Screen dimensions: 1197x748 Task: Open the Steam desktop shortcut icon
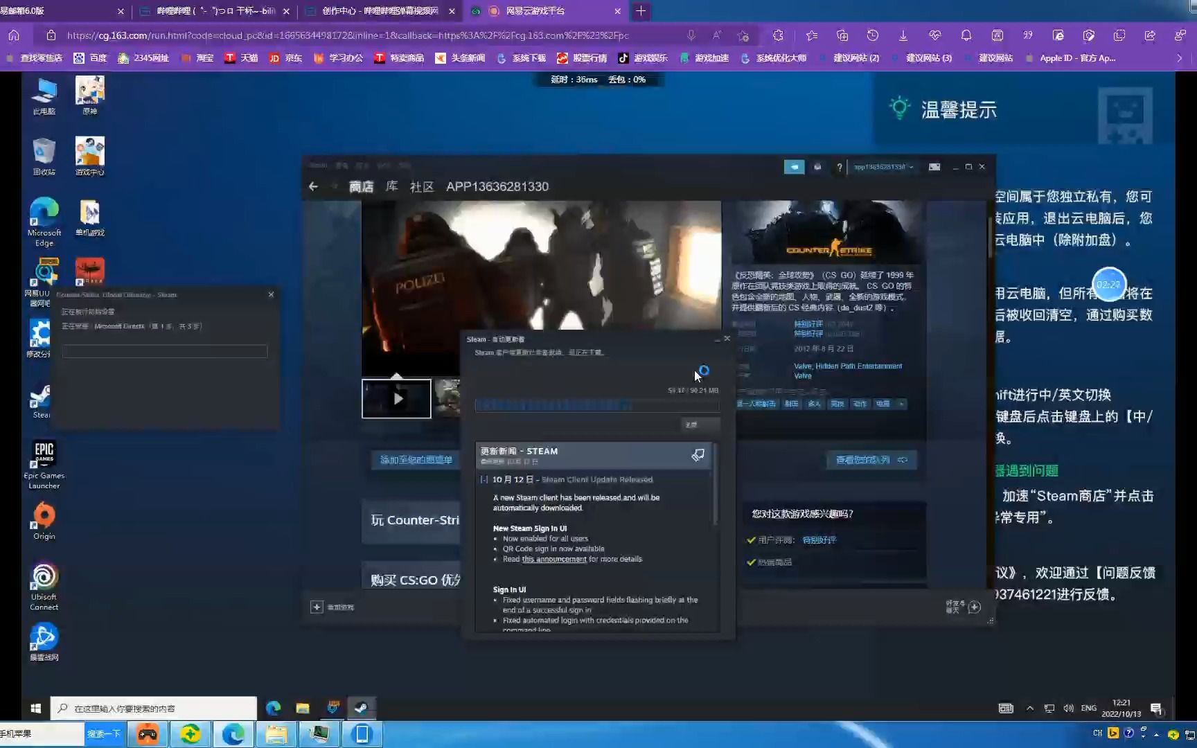click(x=41, y=402)
